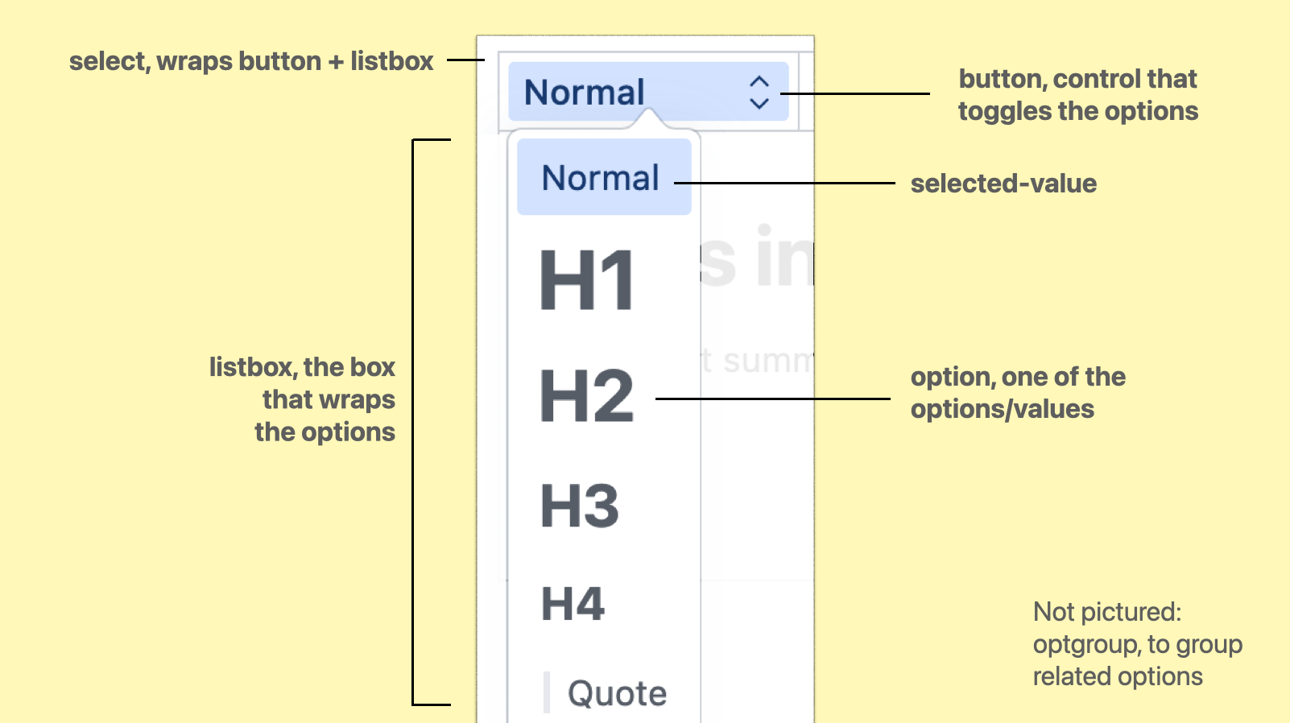Viewport: 1290px width, 723px height.
Task: Click the faded large heading text behind dropdown
Action: [x=755, y=259]
